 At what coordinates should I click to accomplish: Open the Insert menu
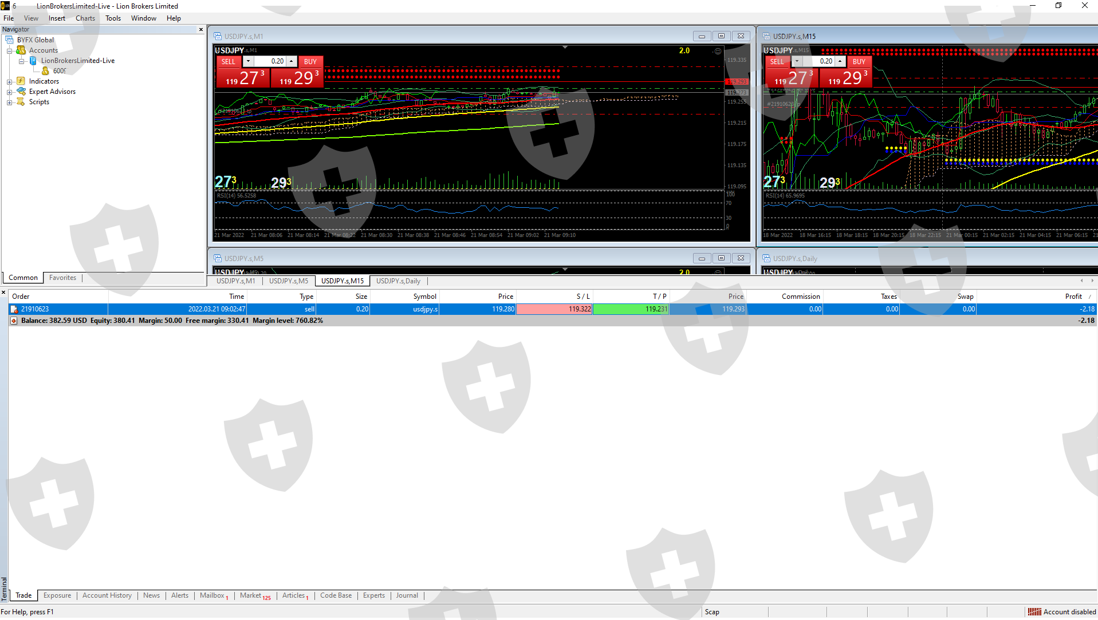tap(57, 18)
